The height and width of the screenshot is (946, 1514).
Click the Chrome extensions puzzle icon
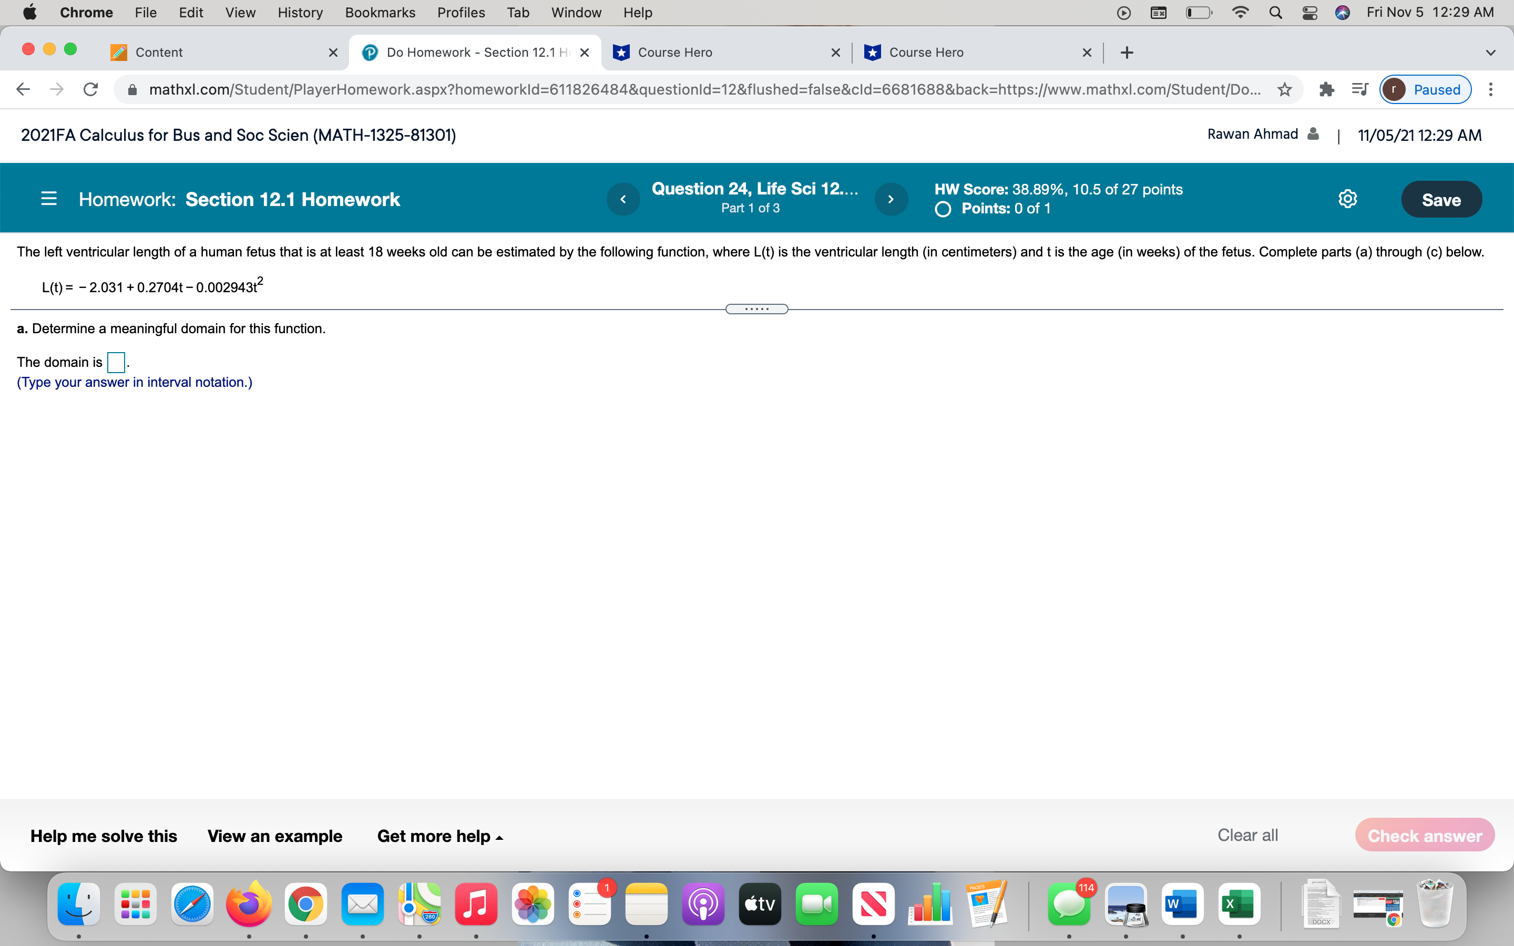coord(1326,89)
